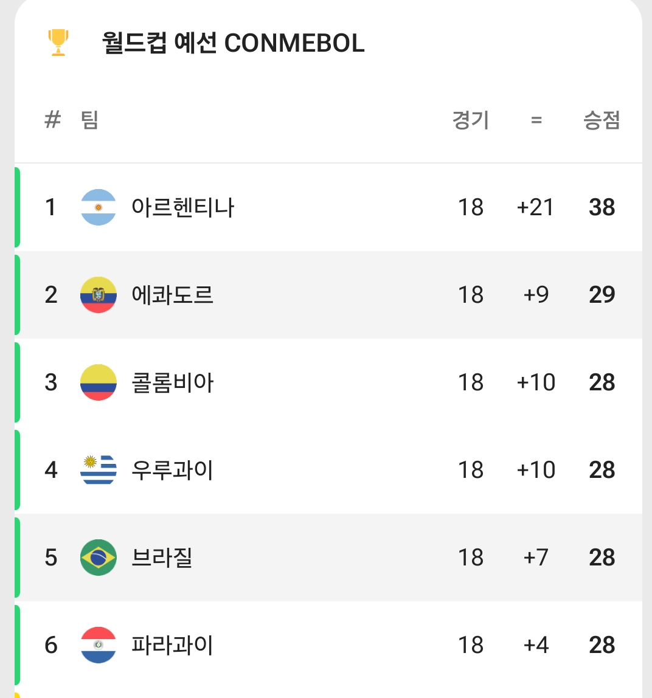
Task: Click the = goal difference column header
Action: [x=536, y=120]
